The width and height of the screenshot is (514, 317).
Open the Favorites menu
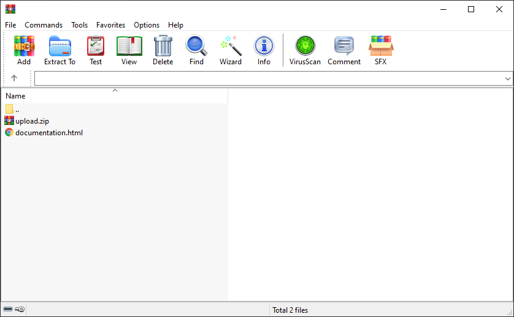[110, 25]
